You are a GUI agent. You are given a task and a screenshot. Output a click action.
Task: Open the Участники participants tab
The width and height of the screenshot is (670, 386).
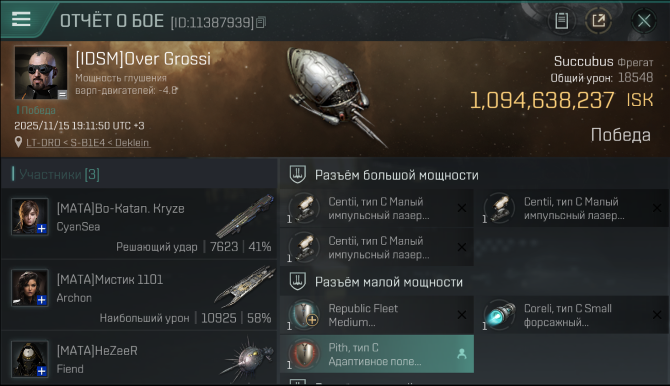tap(56, 174)
